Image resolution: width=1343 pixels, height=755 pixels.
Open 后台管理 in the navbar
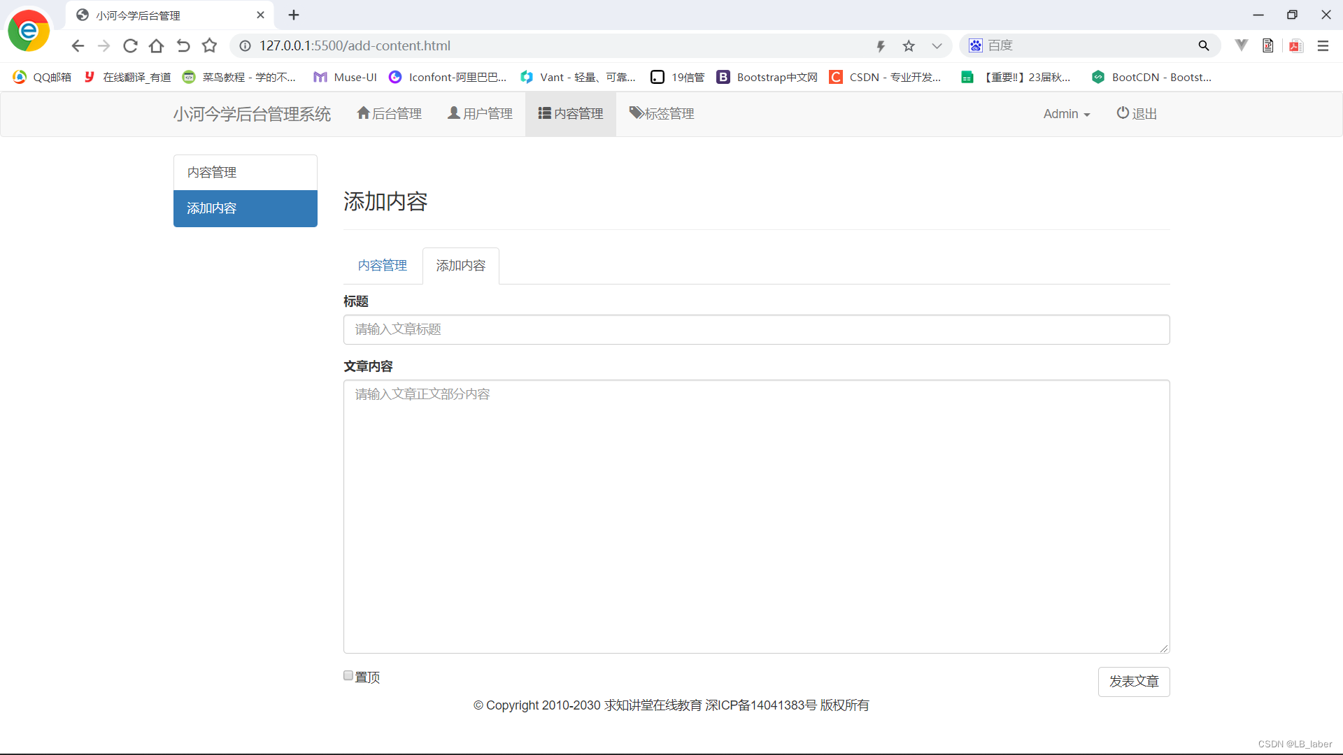(x=390, y=114)
